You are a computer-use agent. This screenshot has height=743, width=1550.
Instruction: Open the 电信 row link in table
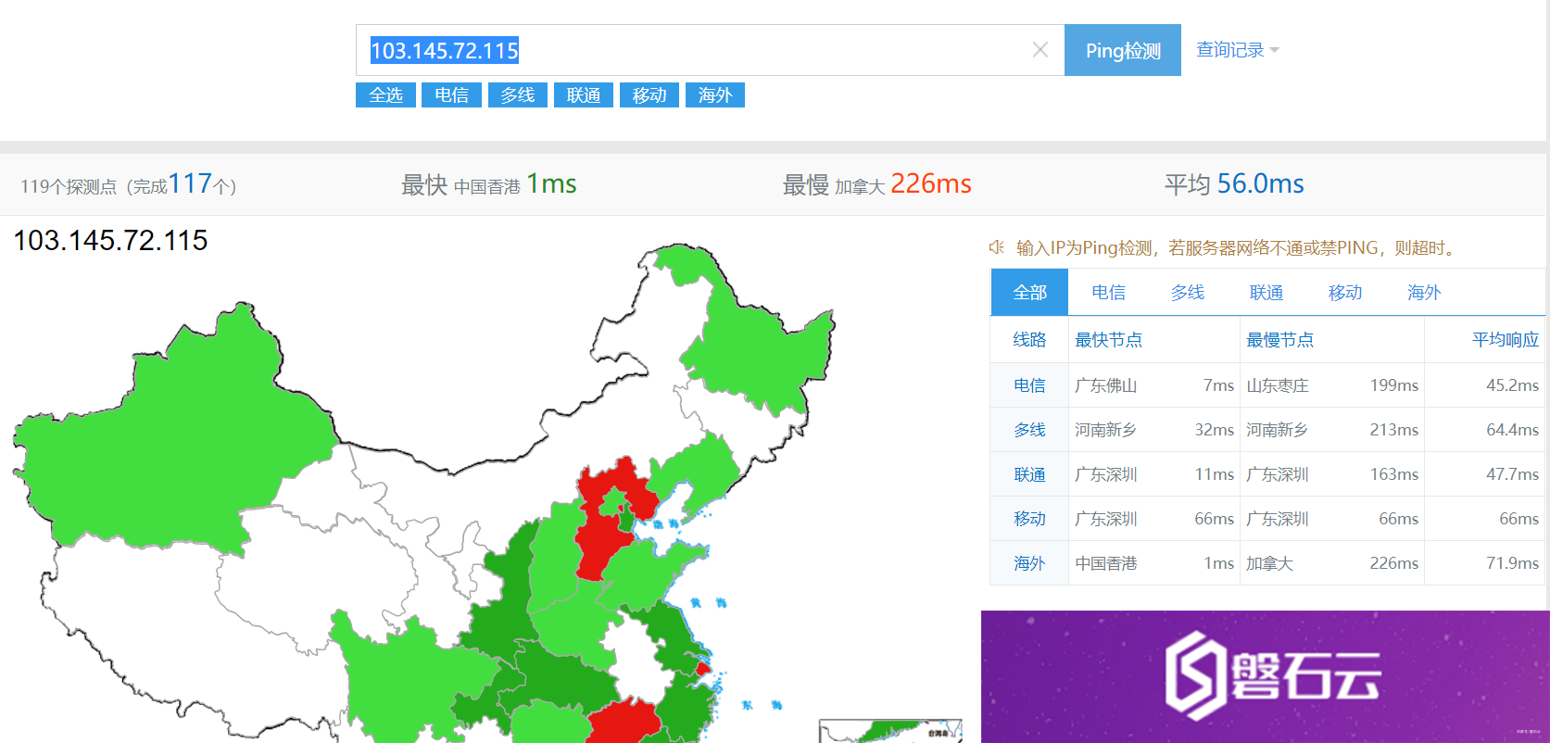point(1029,385)
